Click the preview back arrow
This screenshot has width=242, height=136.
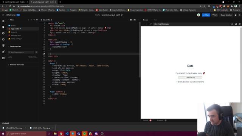click(x=143, y=24)
